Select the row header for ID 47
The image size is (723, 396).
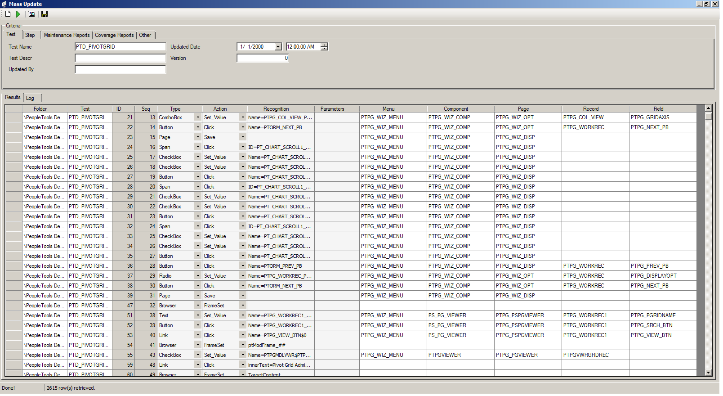coord(13,306)
